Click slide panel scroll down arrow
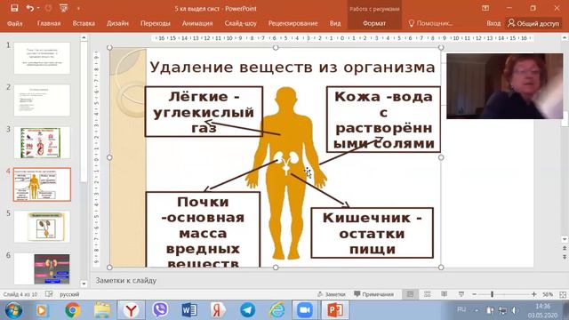The height and width of the screenshot is (320, 569). tap(84, 284)
